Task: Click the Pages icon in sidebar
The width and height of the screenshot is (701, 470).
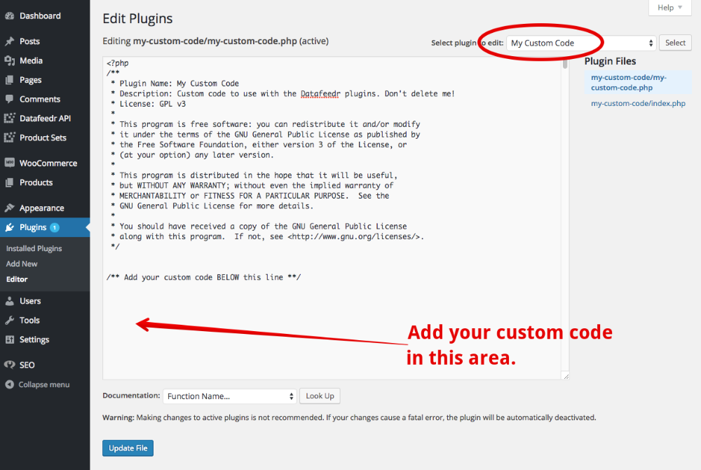Action: [9, 80]
